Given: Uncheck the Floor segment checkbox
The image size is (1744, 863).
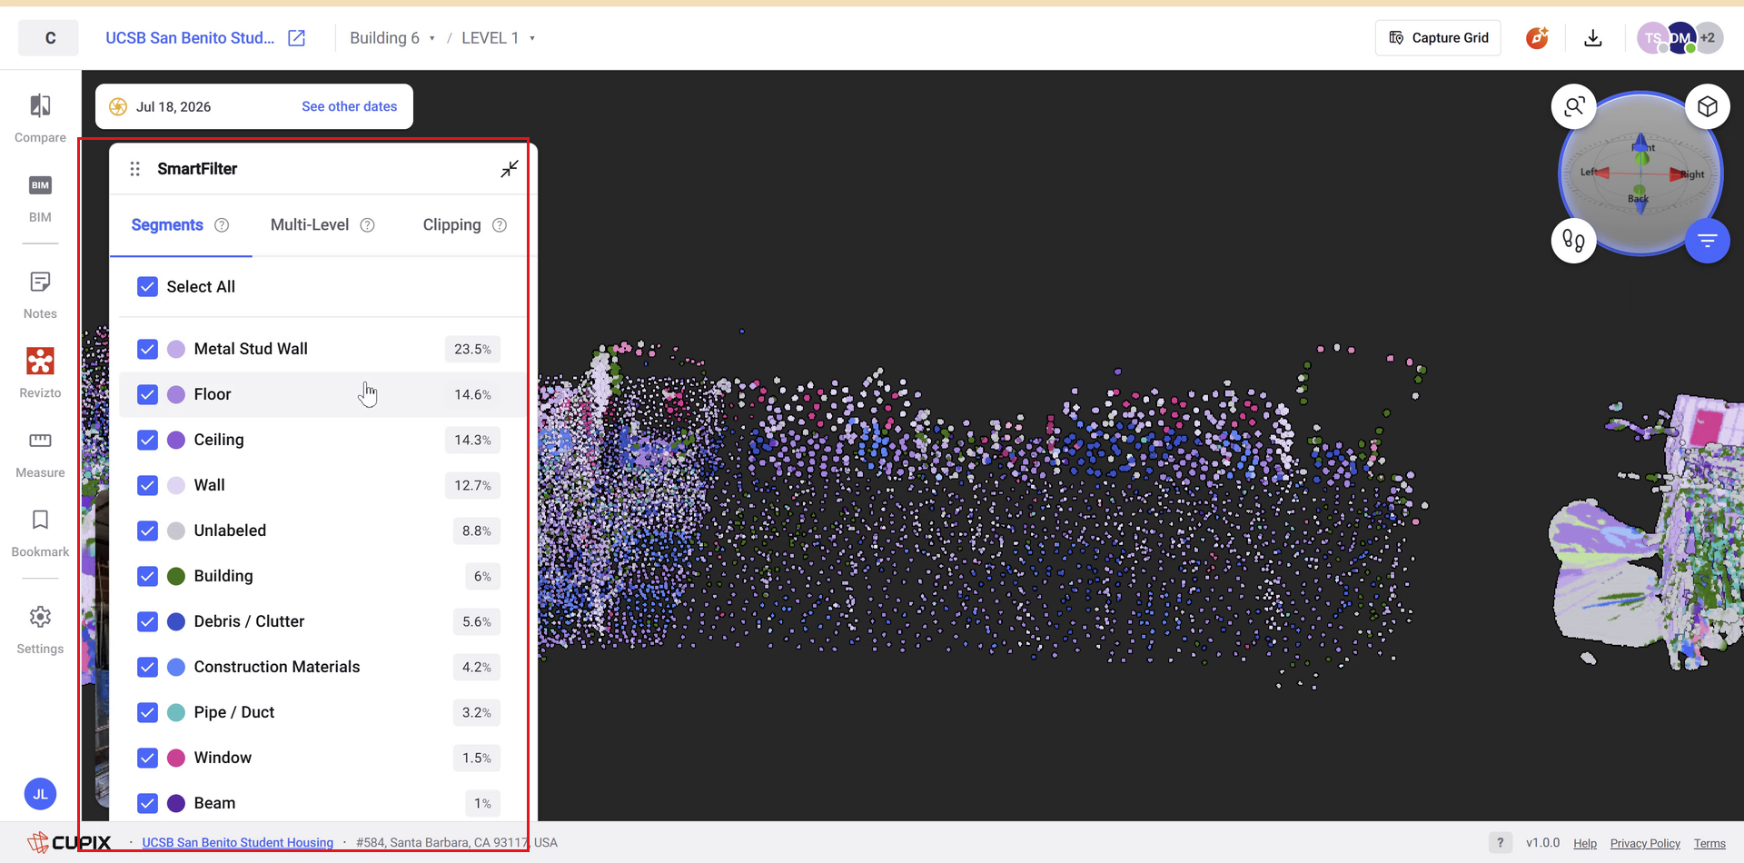Looking at the screenshot, I should coord(147,394).
